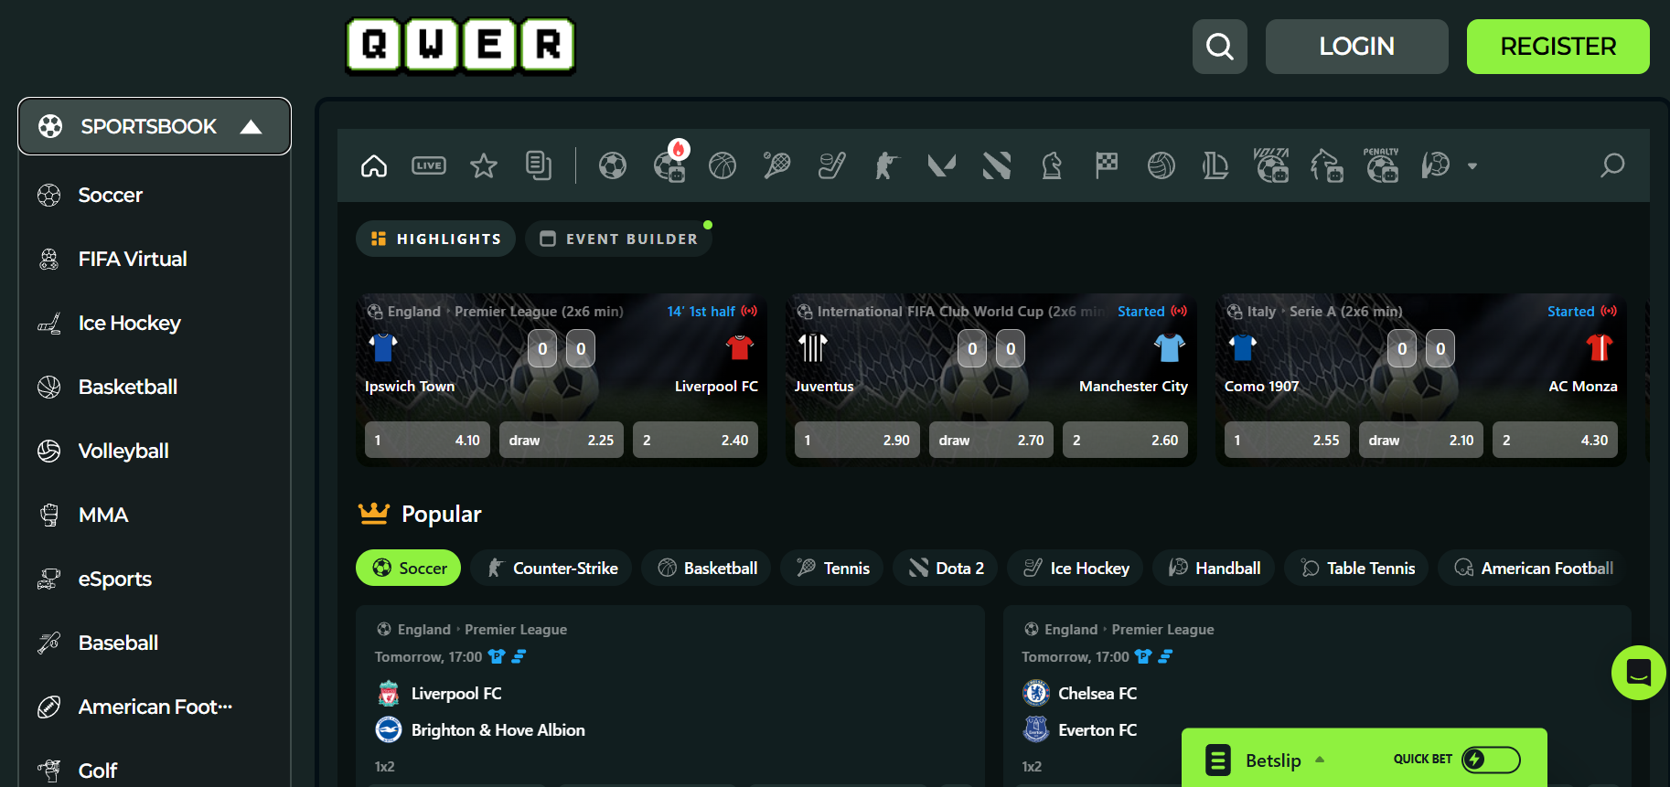Click the Favorites star icon
The width and height of the screenshot is (1670, 787).
tap(483, 165)
